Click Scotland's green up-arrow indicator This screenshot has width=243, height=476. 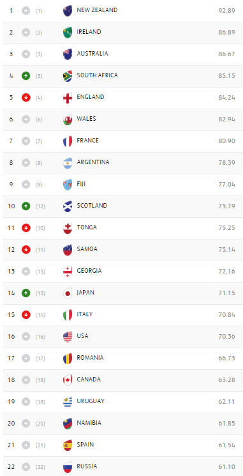pos(26,206)
